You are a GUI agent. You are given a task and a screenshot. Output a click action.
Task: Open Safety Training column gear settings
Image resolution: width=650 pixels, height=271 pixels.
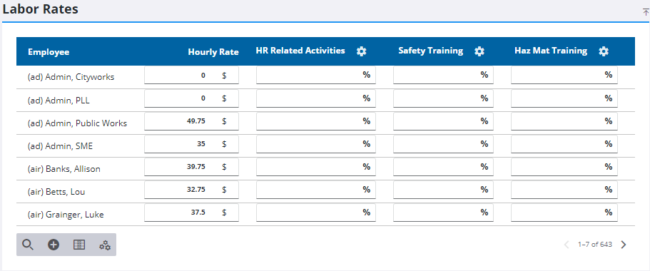(x=479, y=51)
